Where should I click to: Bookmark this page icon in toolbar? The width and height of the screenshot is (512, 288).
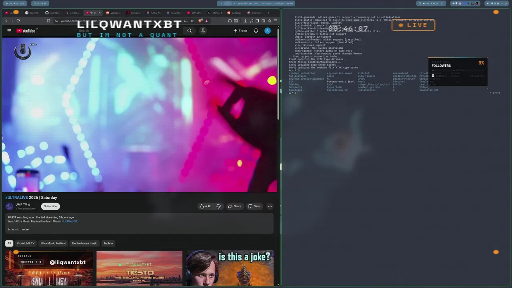point(48,21)
